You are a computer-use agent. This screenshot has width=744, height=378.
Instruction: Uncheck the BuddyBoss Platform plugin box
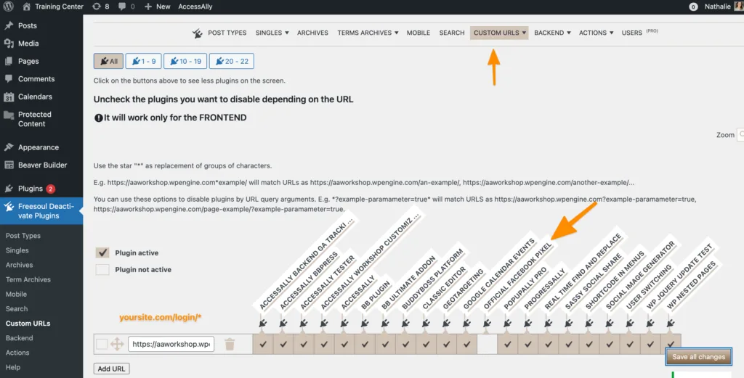[405, 345]
